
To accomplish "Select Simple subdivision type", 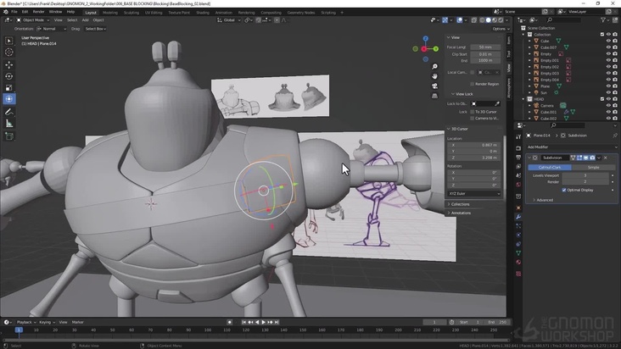I will coord(593,168).
